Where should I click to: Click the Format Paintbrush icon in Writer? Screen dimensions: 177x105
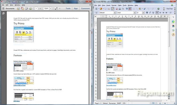(145, 9)
